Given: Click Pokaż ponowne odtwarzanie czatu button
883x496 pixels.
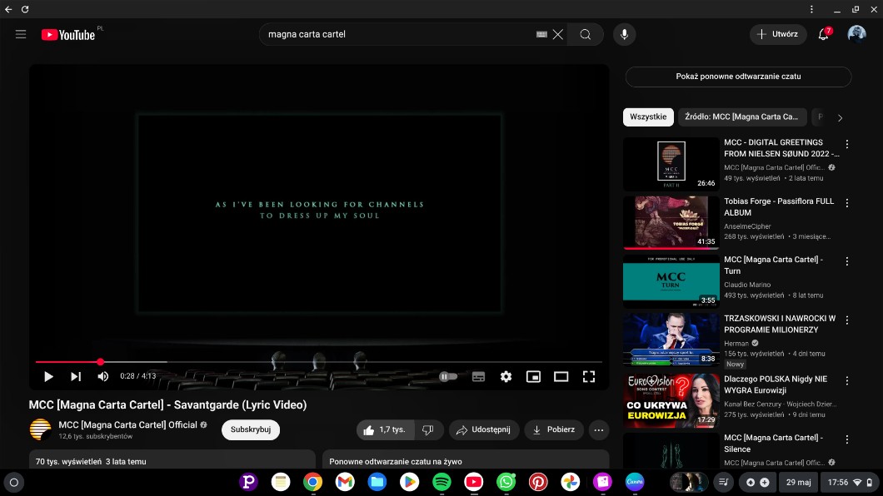Looking at the screenshot, I should (x=738, y=77).
